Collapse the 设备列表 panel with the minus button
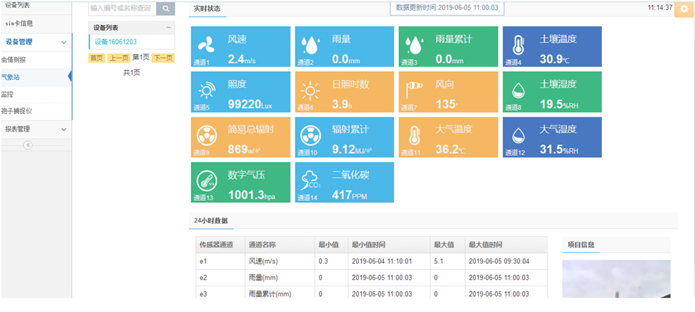Image resolution: width=695 pixels, height=312 pixels. 168,27
